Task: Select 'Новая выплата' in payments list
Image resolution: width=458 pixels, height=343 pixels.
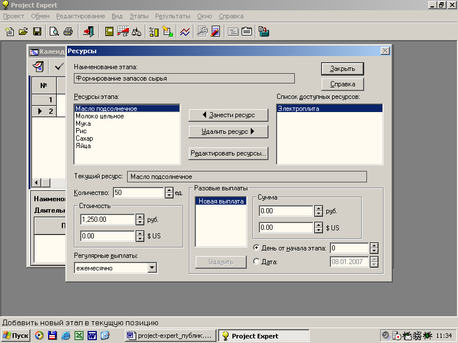Action: coord(221,201)
